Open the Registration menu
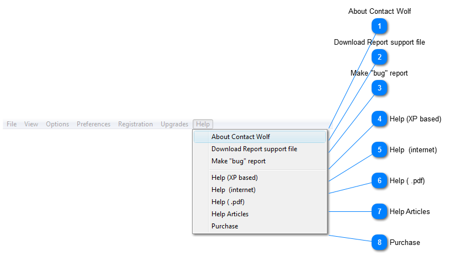The image size is (450, 256). tap(135, 124)
